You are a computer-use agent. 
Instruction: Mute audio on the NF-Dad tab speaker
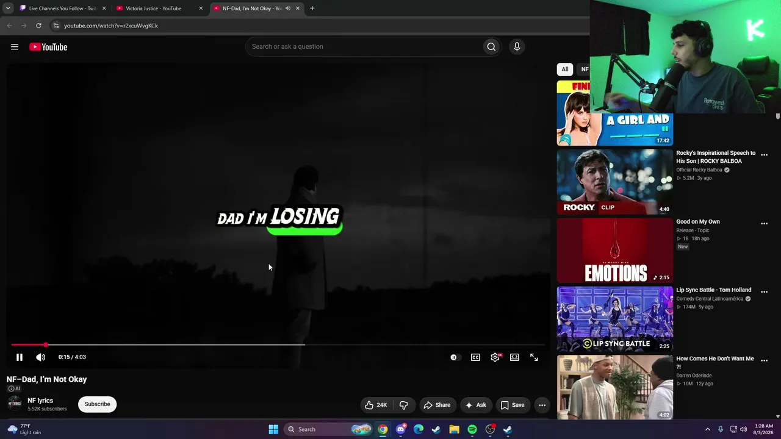[x=288, y=9]
